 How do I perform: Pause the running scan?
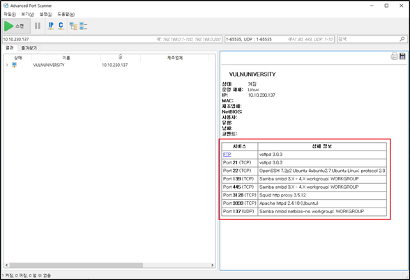38,26
